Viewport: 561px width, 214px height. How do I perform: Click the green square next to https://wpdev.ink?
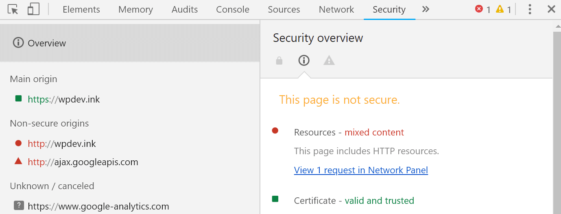pos(18,98)
